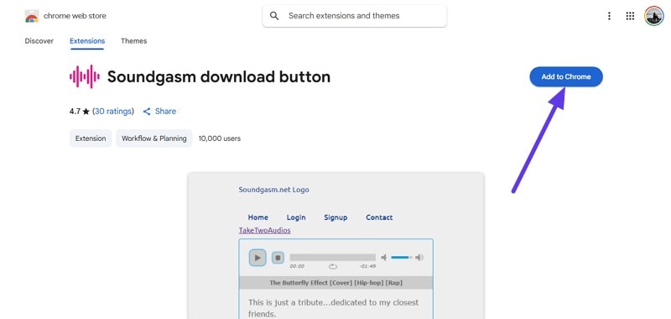Select the Extension category chip
671x319 pixels.
tap(91, 139)
